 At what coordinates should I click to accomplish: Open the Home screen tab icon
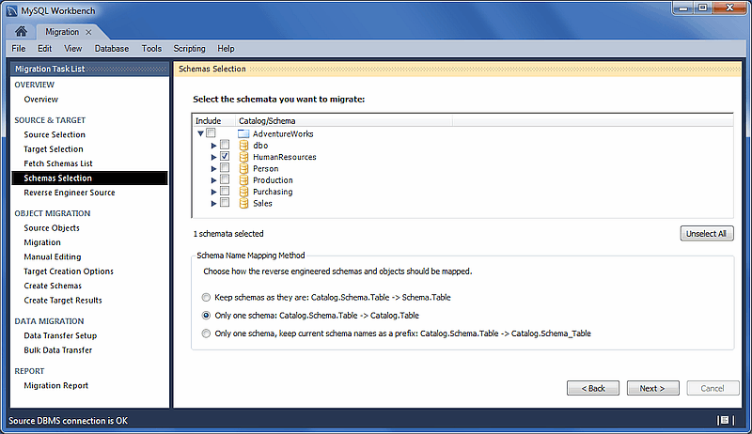[x=21, y=32]
